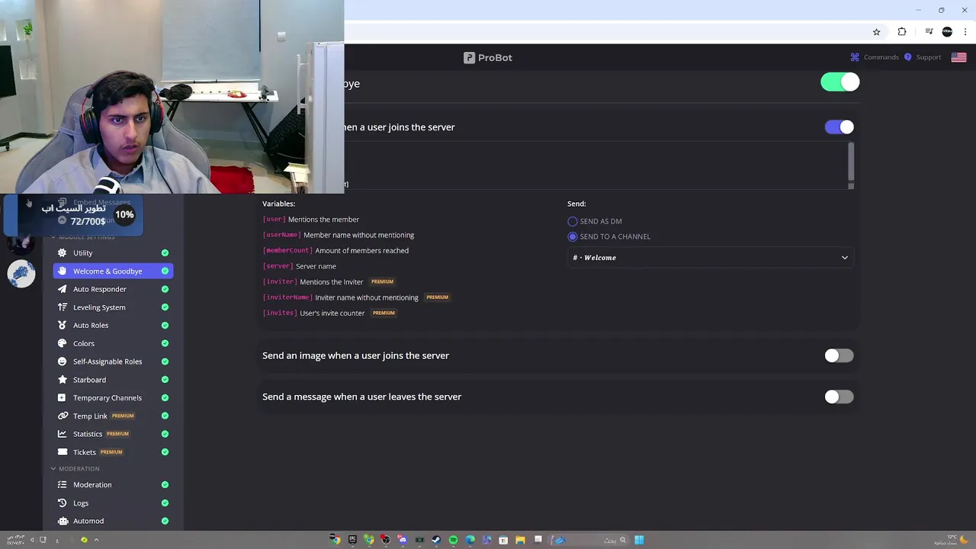Open the Automod module
This screenshot has height=549, width=976.
(x=113, y=521)
